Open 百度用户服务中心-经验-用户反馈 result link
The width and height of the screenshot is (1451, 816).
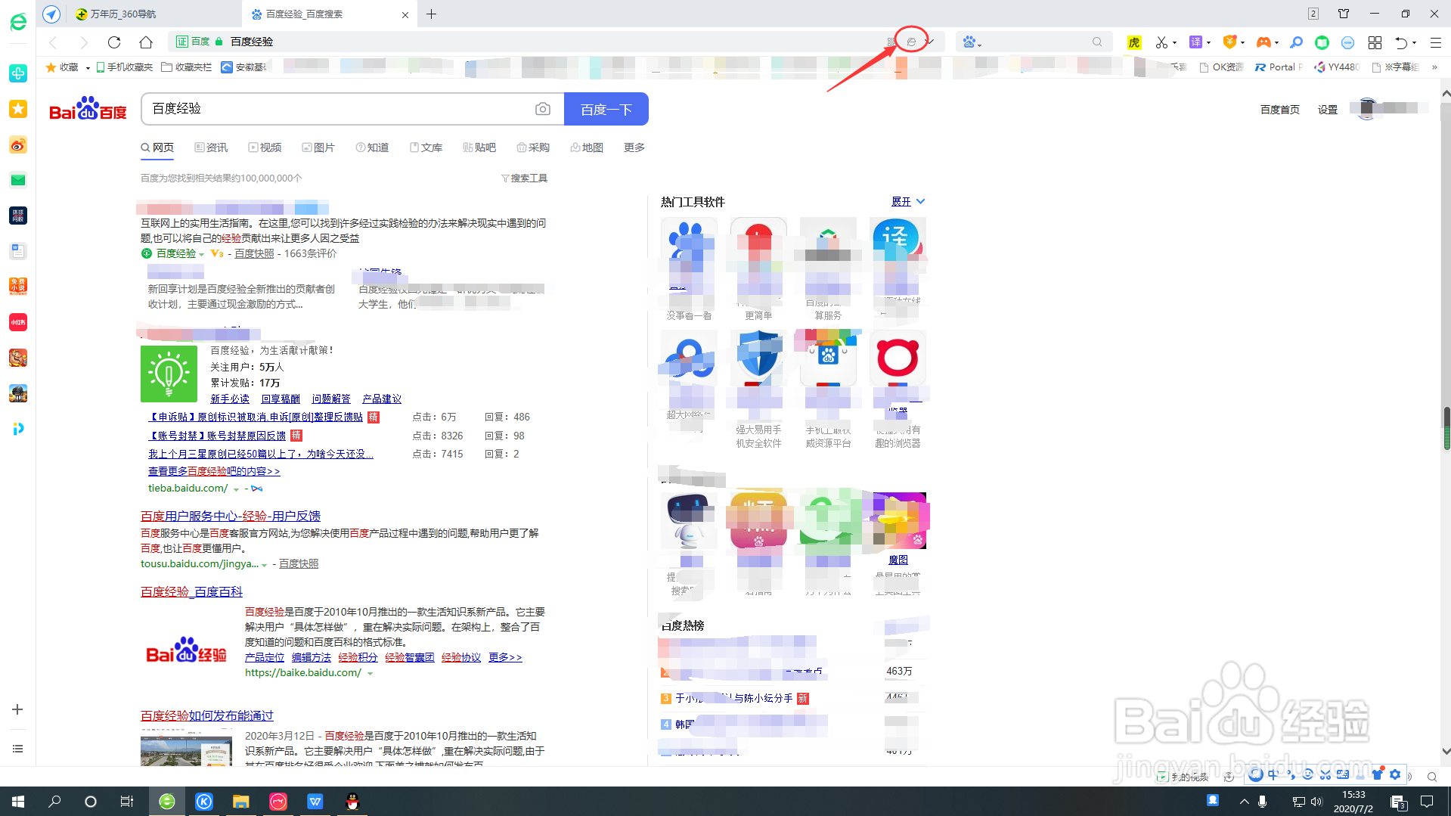pyautogui.click(x=231, y=517)
